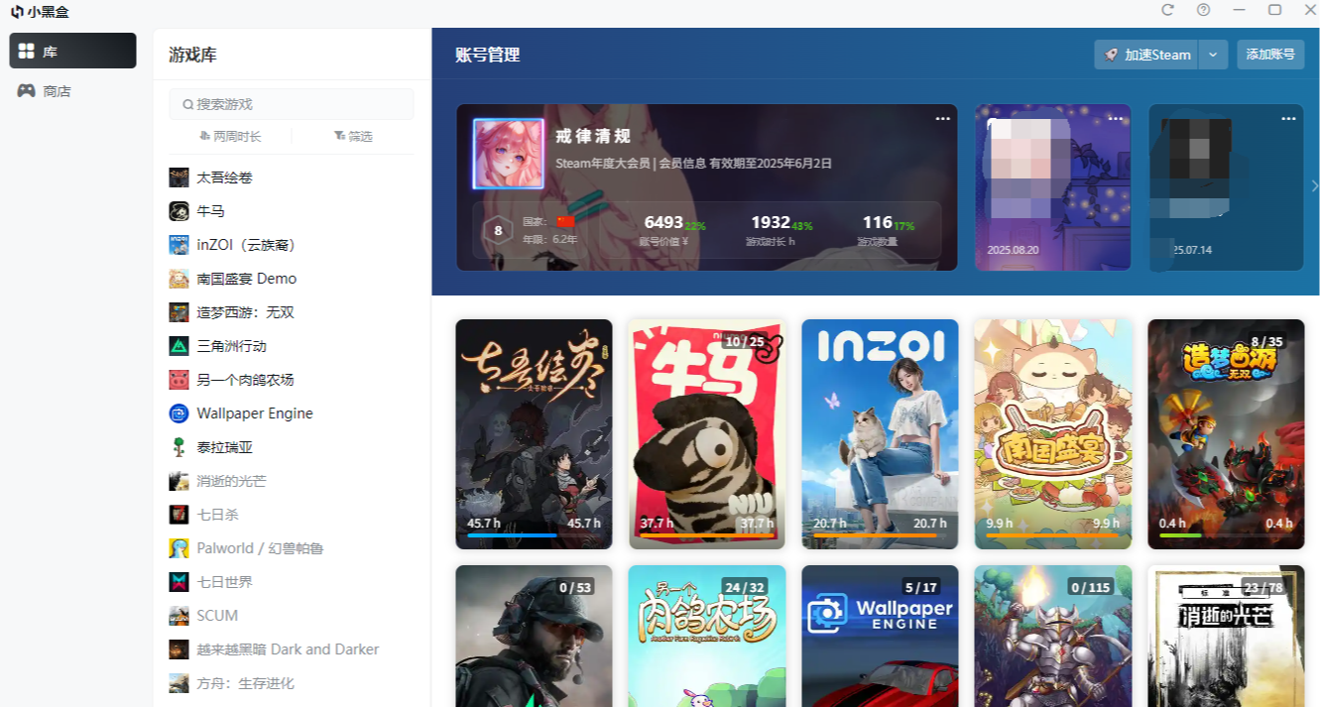
Task: Select 另一个肉鸽农场 icon in list
Action: tap(179, 380)
